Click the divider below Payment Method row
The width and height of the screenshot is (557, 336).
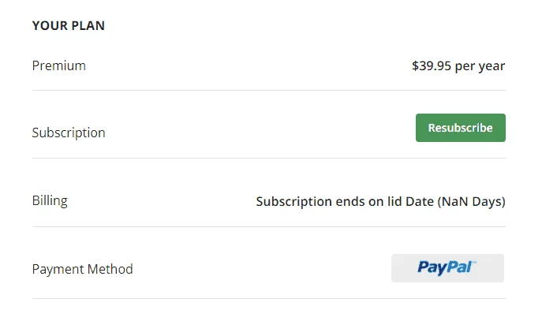pos(269,298)
